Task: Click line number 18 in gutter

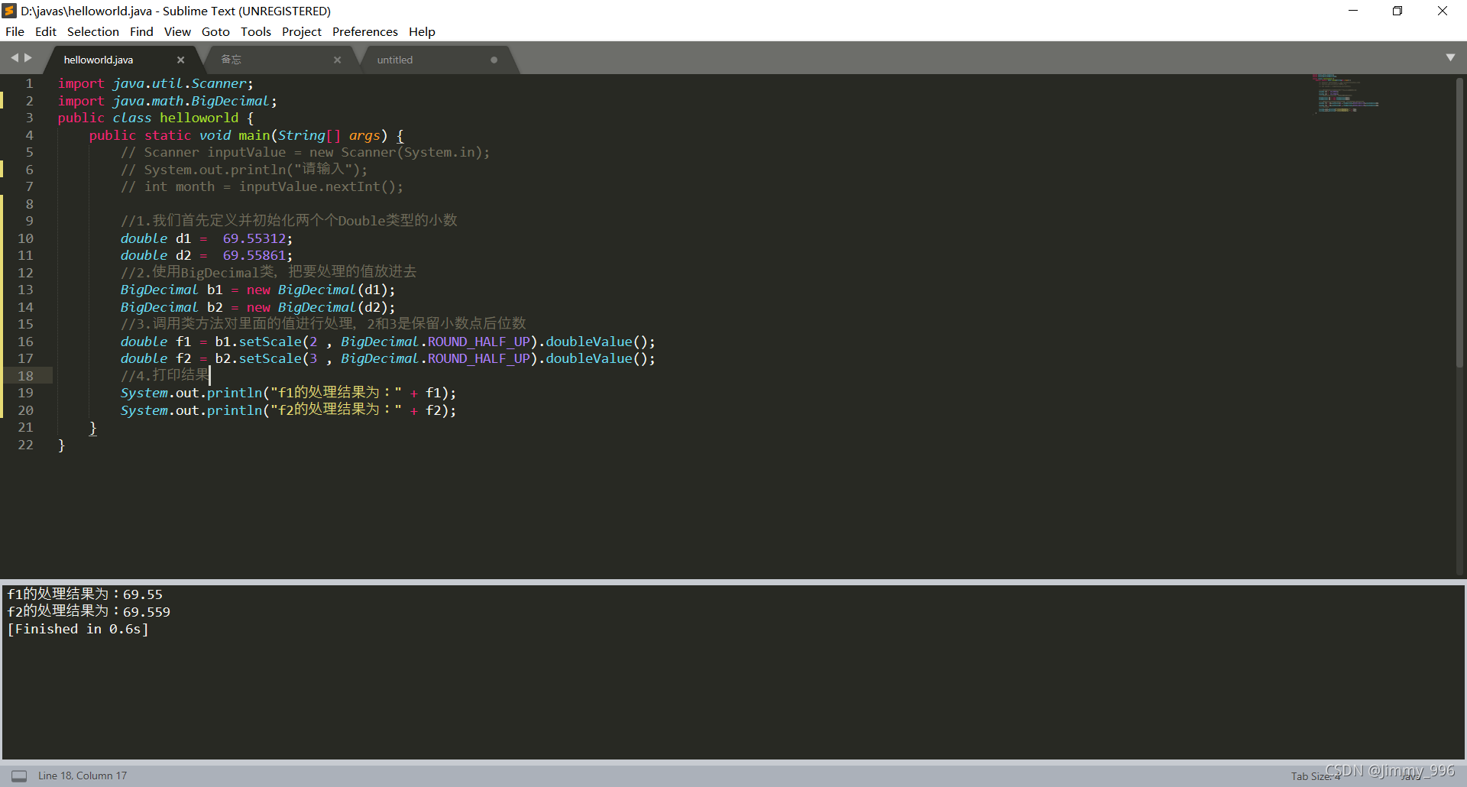Action: pos(25,376)
